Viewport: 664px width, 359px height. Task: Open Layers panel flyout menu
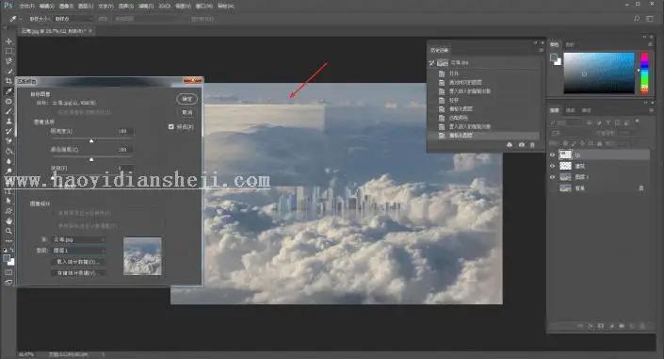[651, 110]
